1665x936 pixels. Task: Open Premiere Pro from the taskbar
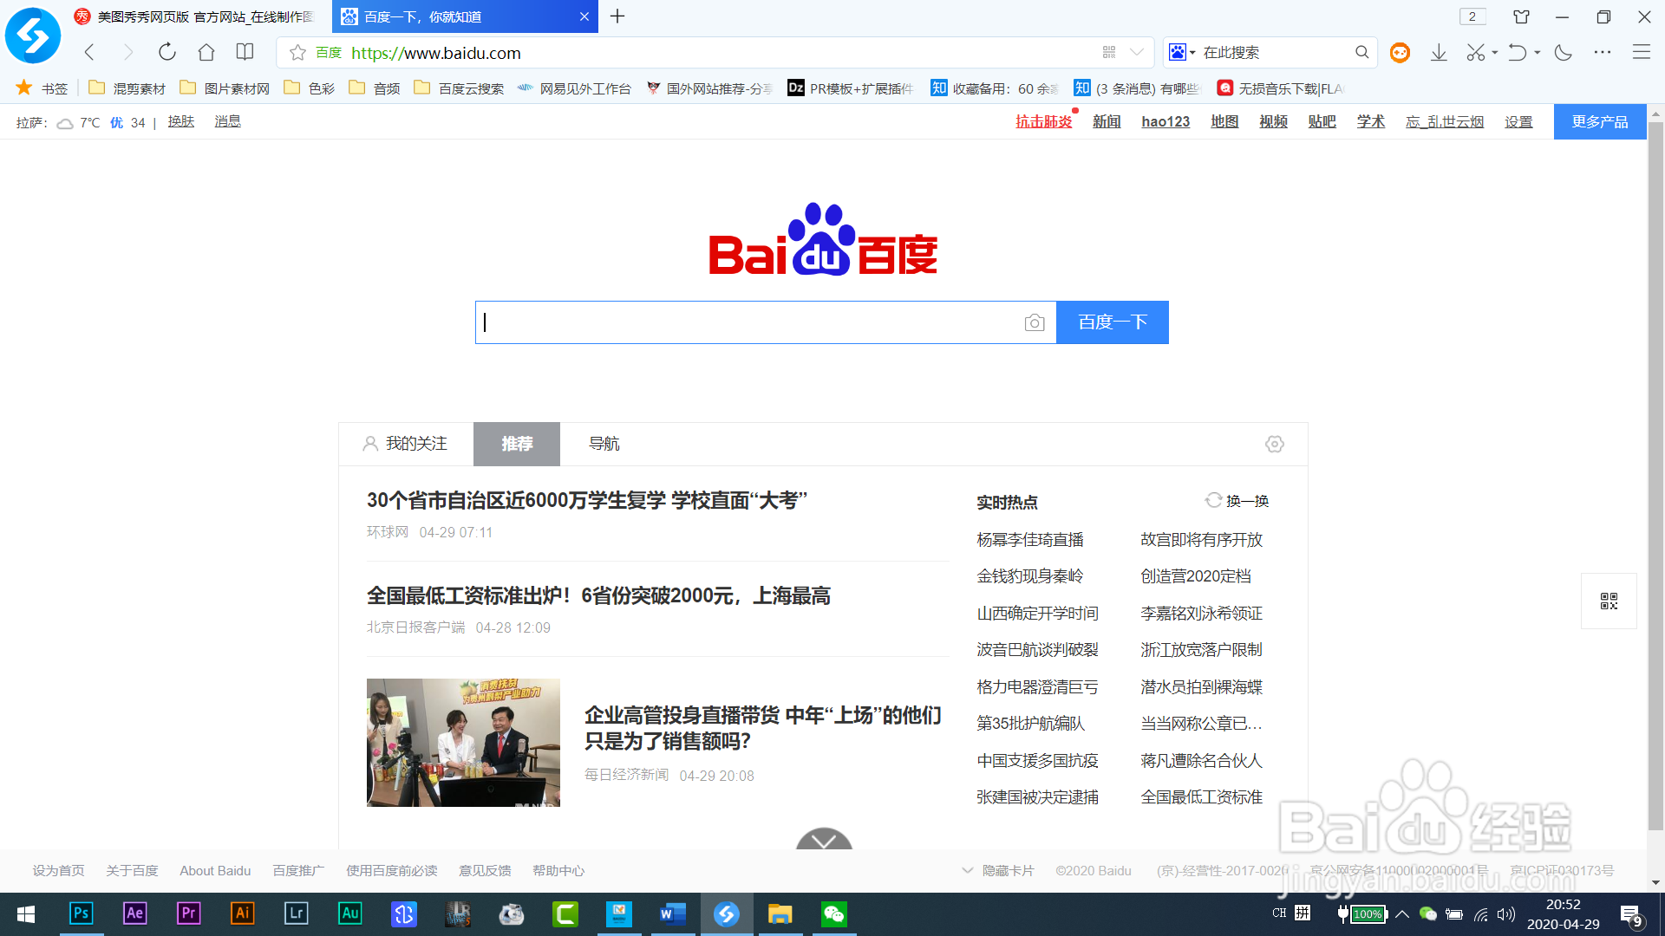(x=188, y=913)
